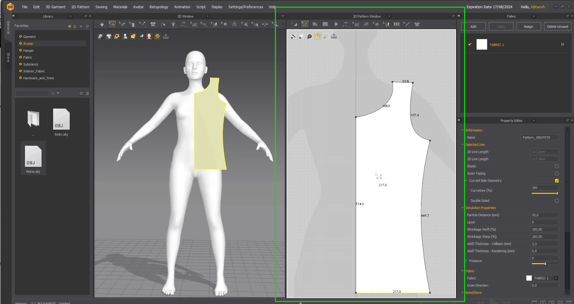Open the General side tab

pyautogui.click(x=8, y=28)
